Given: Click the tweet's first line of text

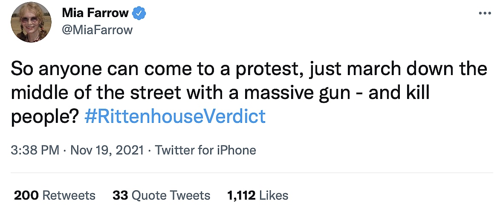Looking at the screenshot, I should pos(248,69).
